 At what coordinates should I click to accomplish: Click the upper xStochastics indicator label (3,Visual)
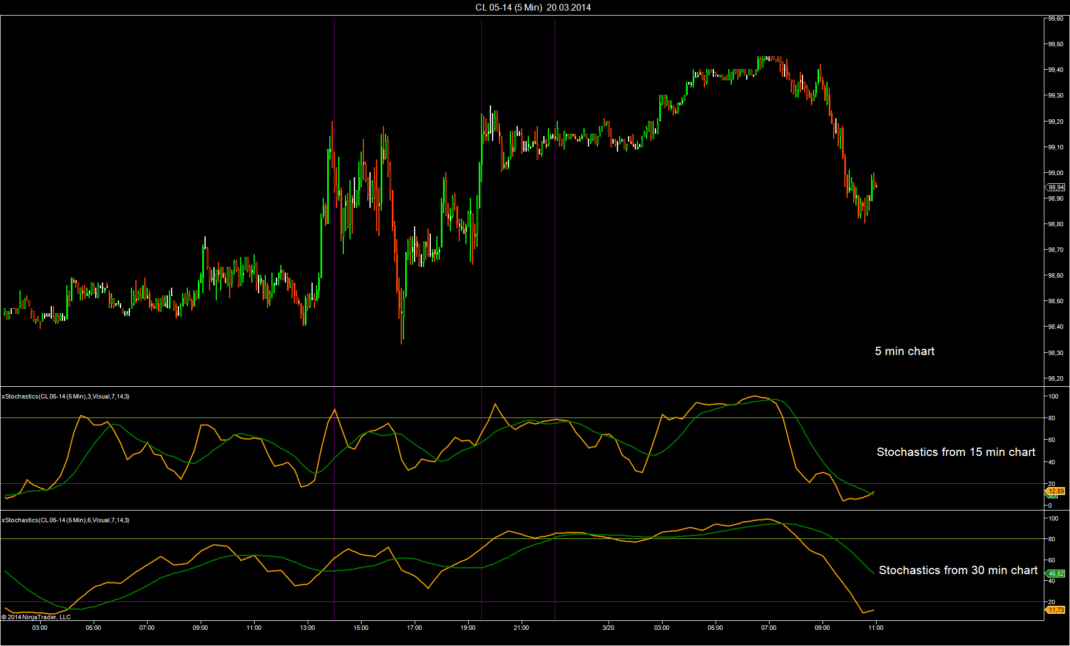(x=65, y=396)
